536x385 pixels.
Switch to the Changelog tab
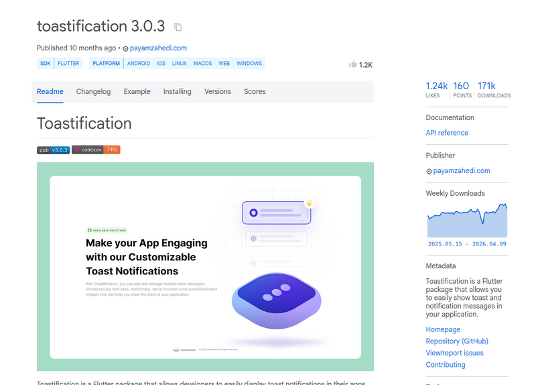tap(93, 91)
